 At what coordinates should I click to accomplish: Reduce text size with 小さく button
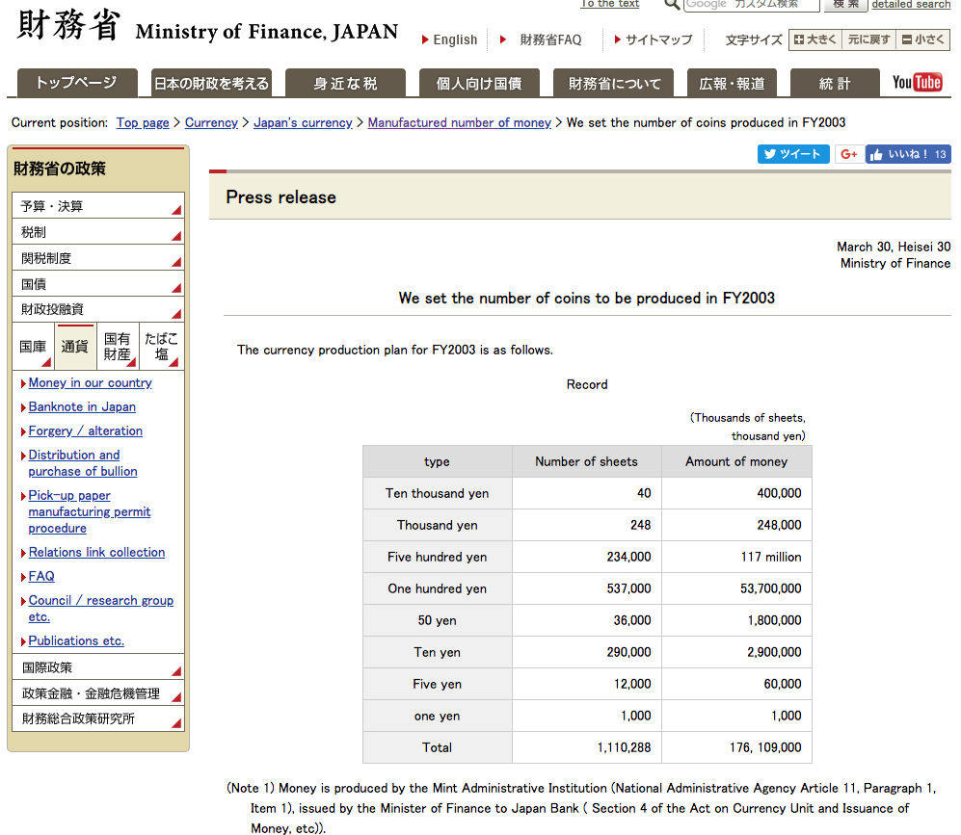point(923,39)
